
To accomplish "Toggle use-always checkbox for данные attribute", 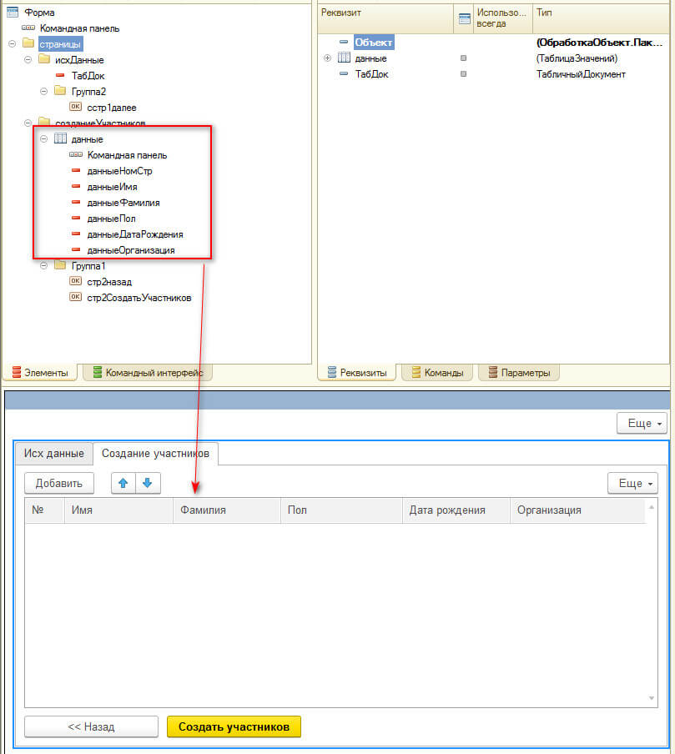I will (463, 58).
